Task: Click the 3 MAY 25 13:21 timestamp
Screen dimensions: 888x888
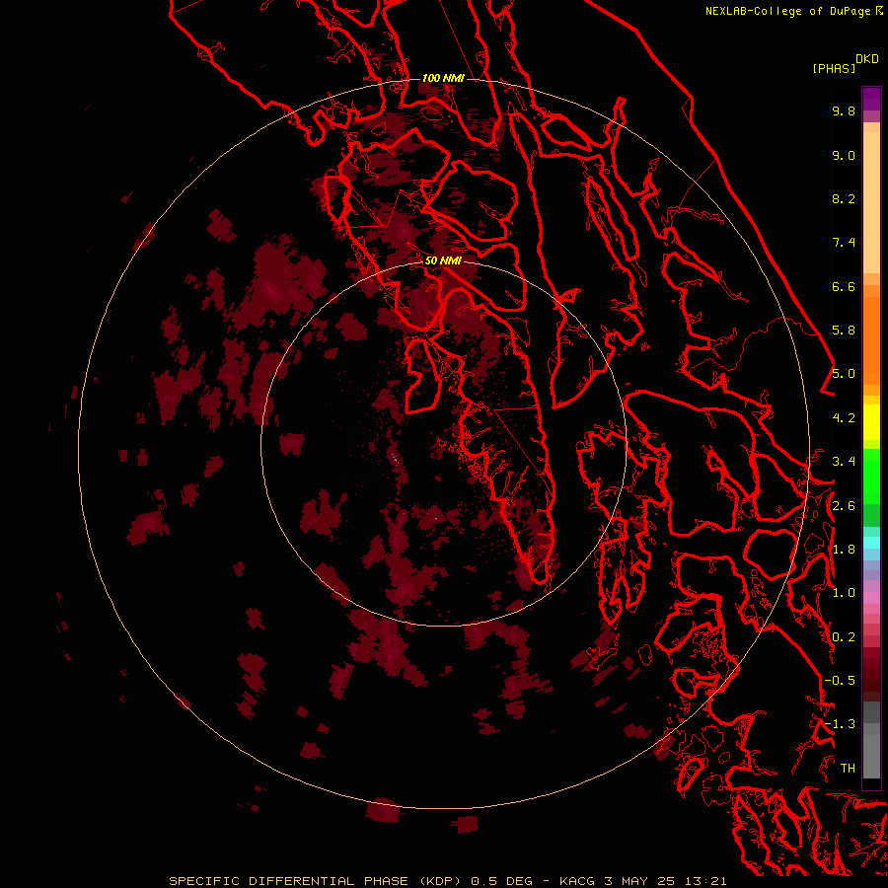Action: [665, 881]
